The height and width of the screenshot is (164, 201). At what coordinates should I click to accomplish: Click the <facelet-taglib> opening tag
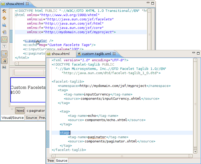(x=68, y=82)
